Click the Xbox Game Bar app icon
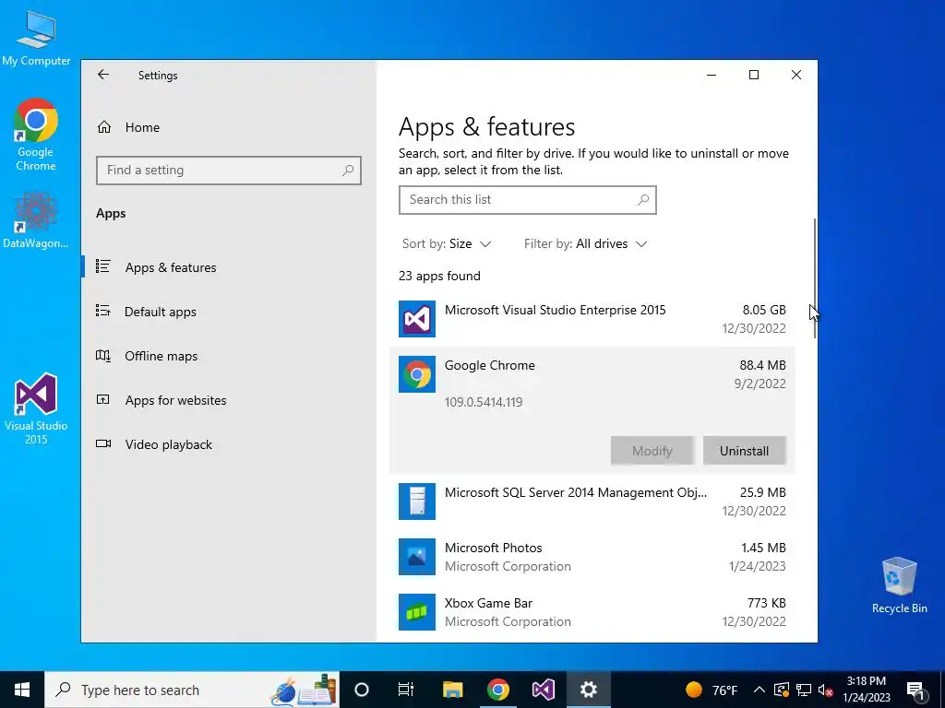The image size is (945, 708). pos(417,612)
